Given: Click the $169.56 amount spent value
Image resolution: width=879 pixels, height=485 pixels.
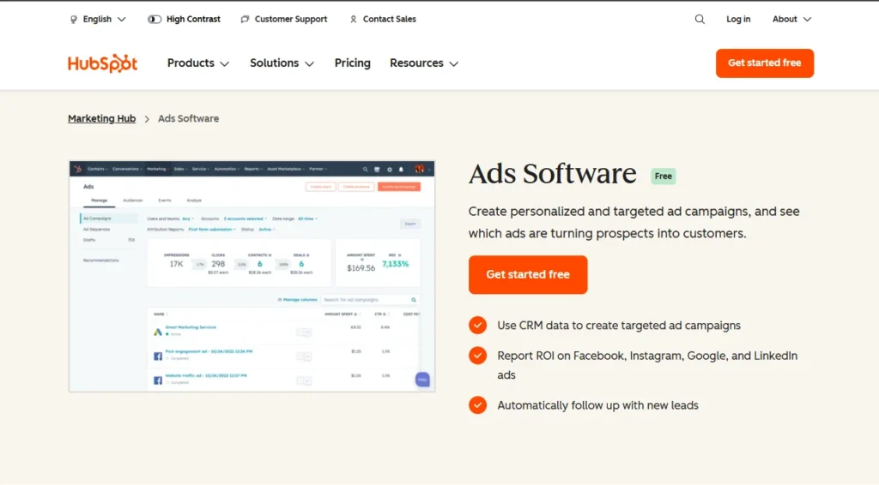Looking at the screenshot, I should pyautogui.click(x=361, y=268).
